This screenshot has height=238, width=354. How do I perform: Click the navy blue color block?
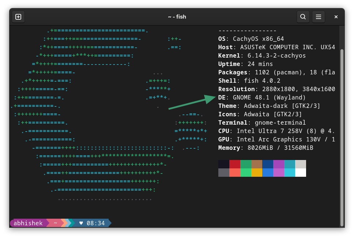pos(268,164)
